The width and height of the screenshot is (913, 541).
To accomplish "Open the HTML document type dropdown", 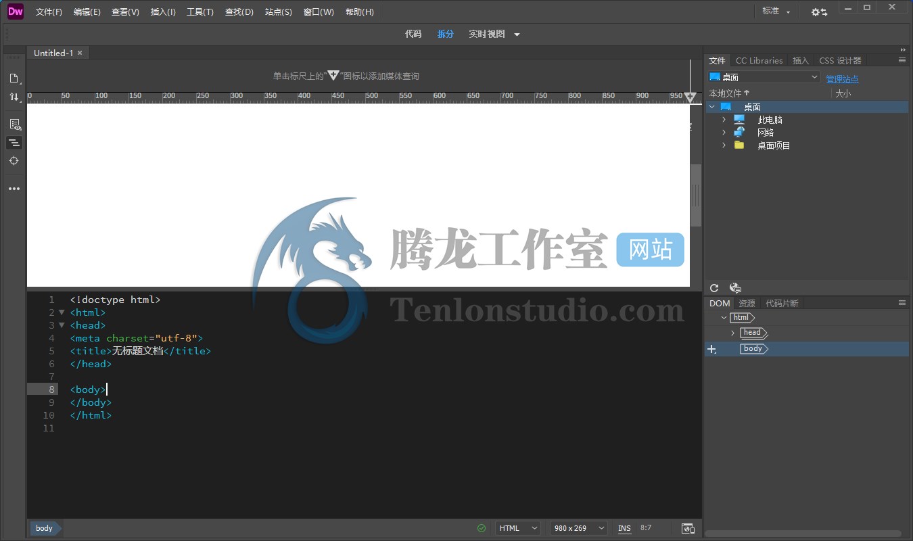I will [x=518, y=528].
